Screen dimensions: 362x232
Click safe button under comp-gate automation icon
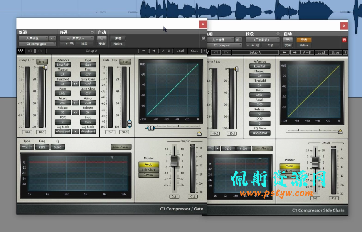point(102,44)
